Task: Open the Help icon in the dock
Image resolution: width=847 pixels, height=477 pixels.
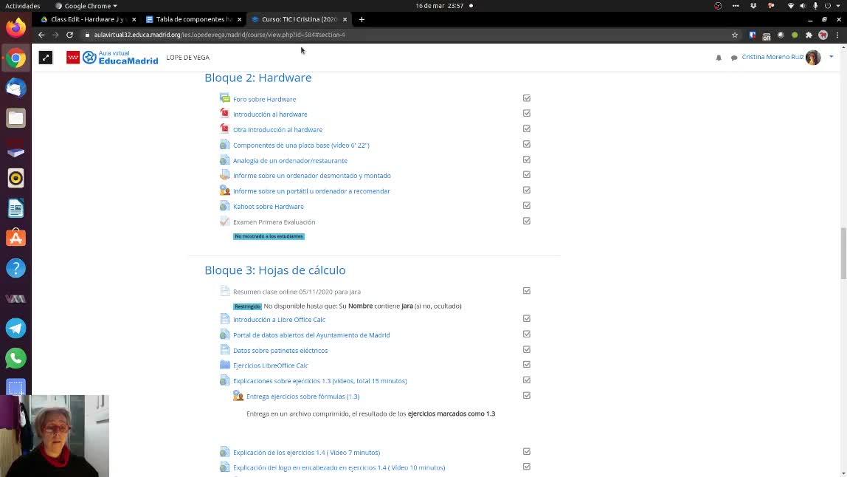Action: point(15,268)
